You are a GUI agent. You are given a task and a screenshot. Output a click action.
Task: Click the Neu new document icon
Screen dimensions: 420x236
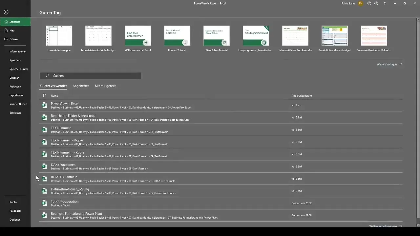[x=6, y=30]
